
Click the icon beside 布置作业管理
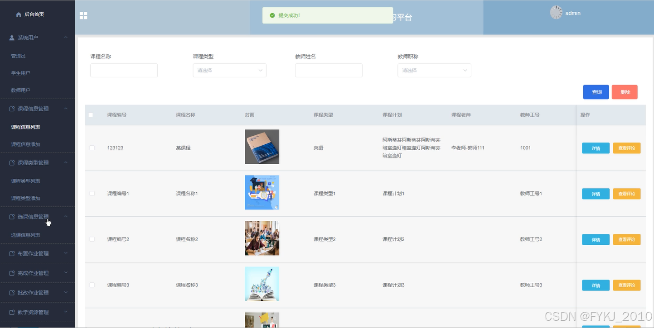click(x=12, y=253)
